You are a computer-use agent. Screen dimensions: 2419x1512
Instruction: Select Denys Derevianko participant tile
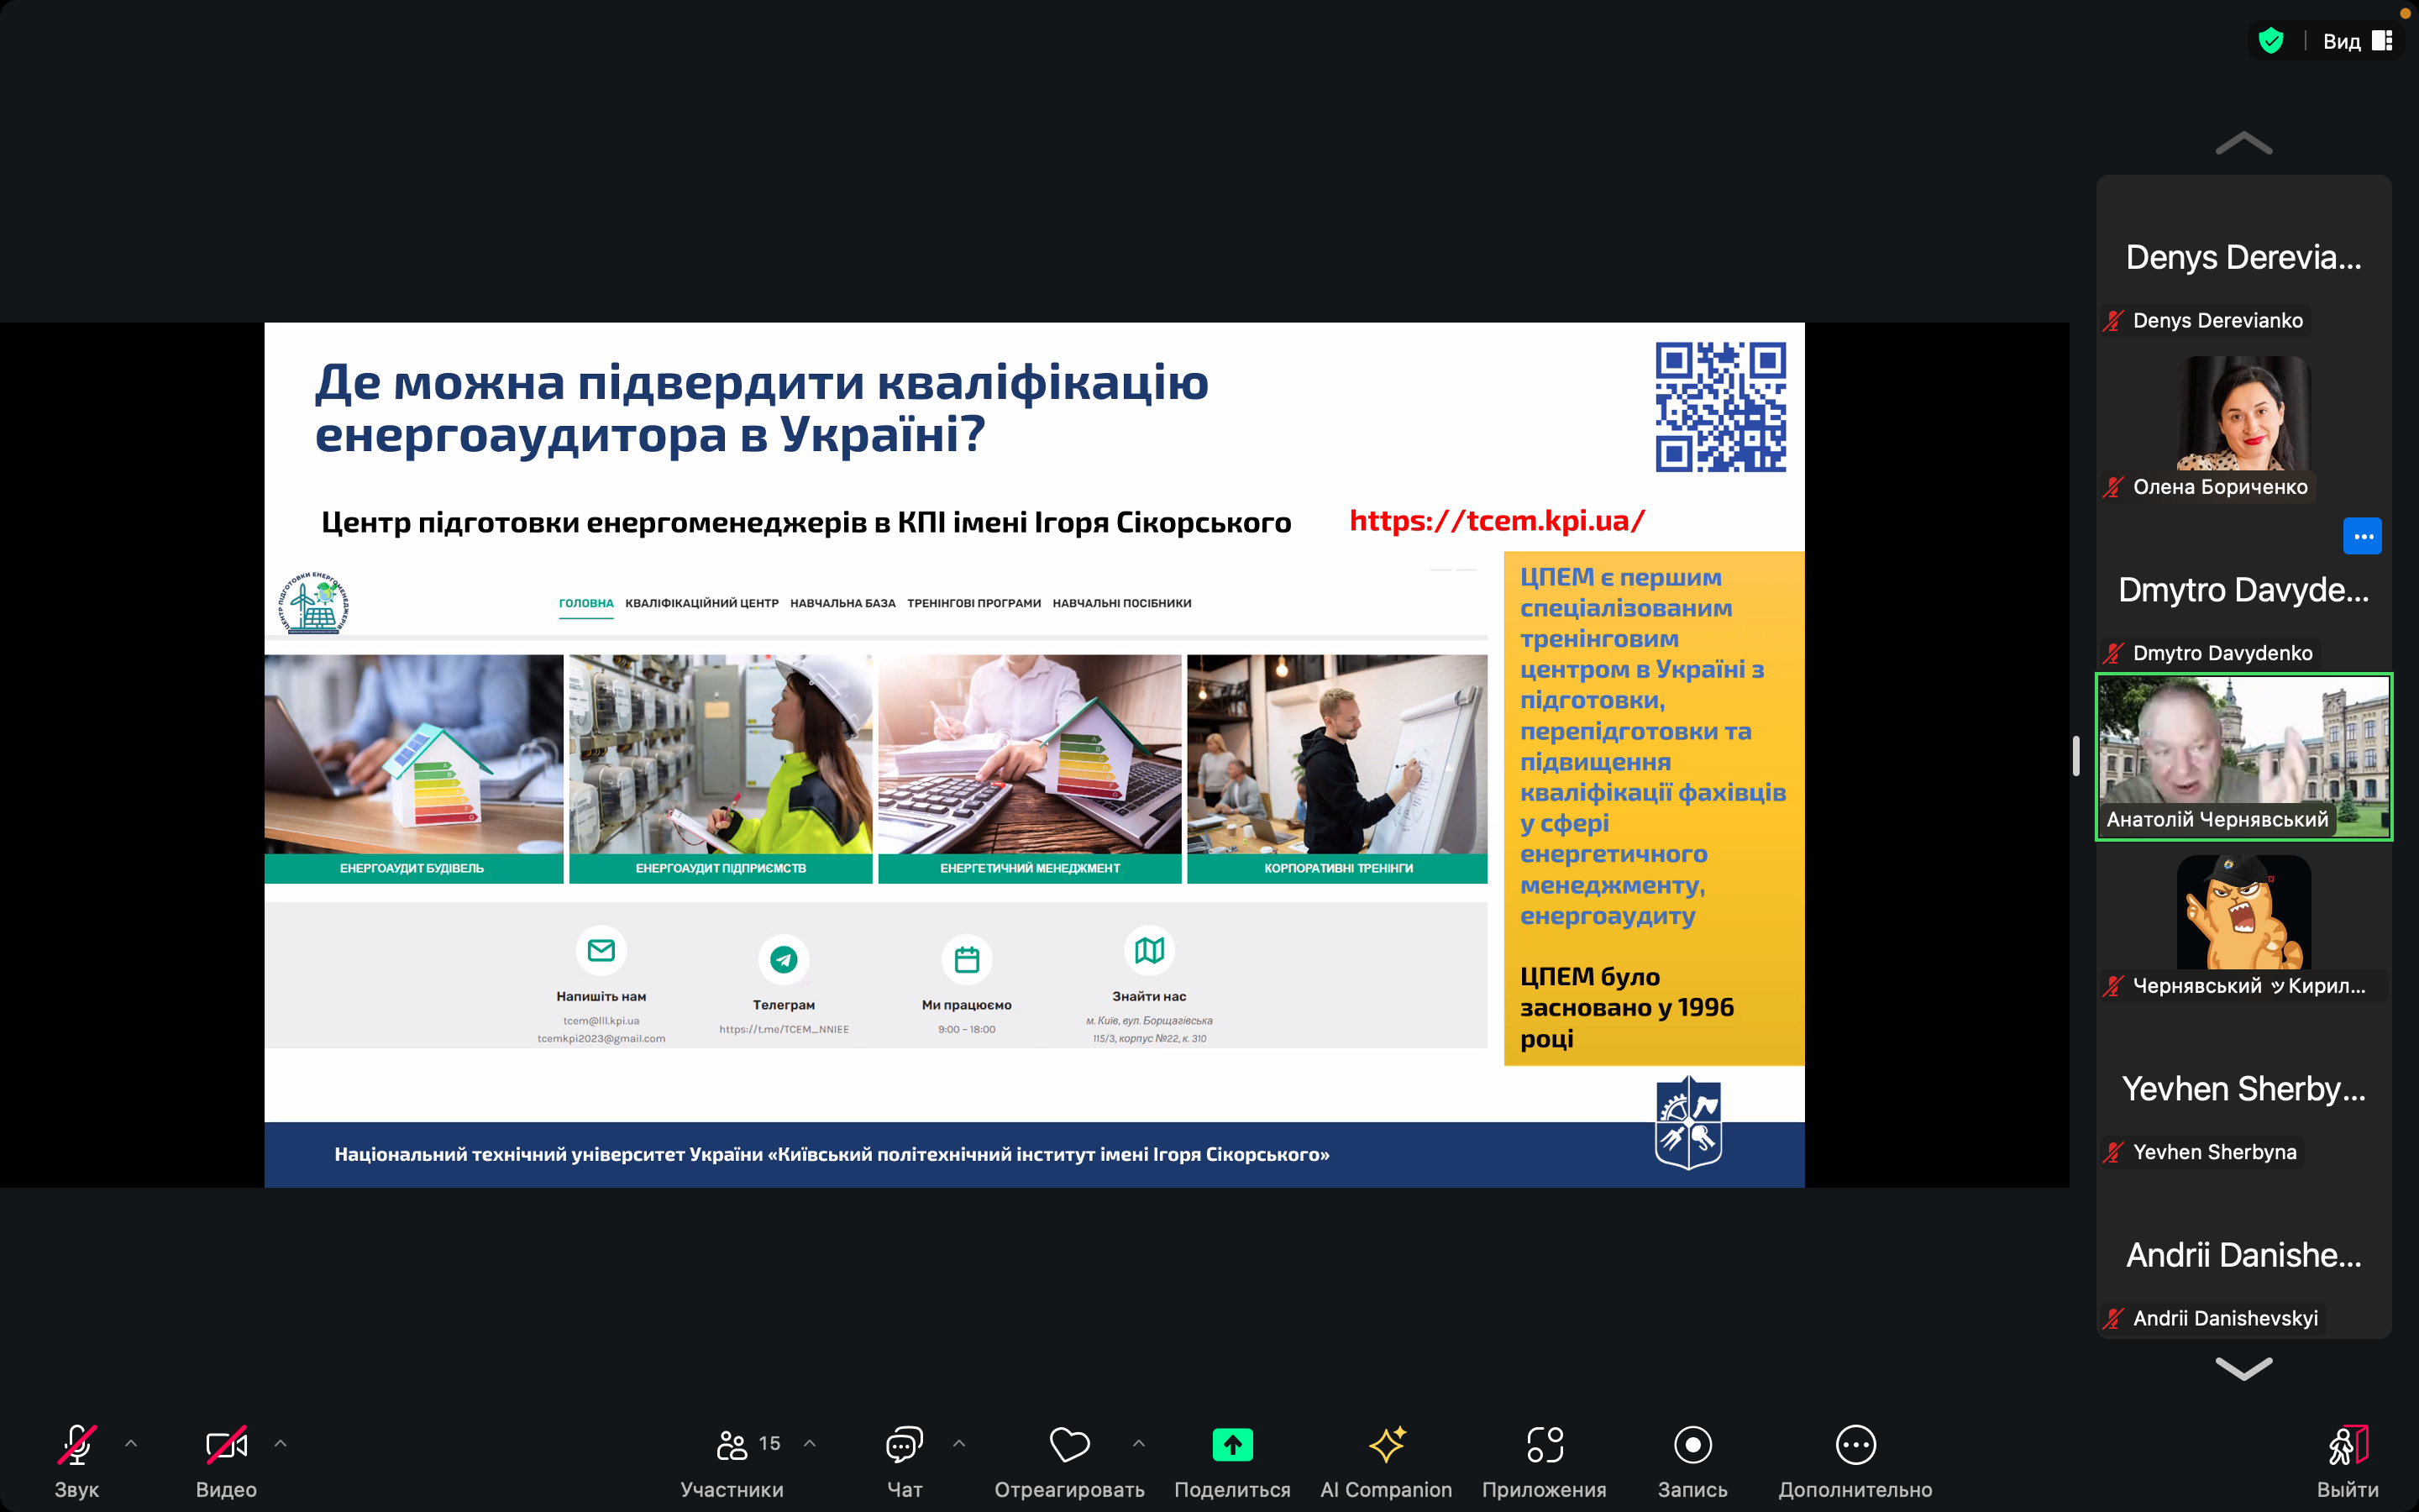click(2244, 257)
